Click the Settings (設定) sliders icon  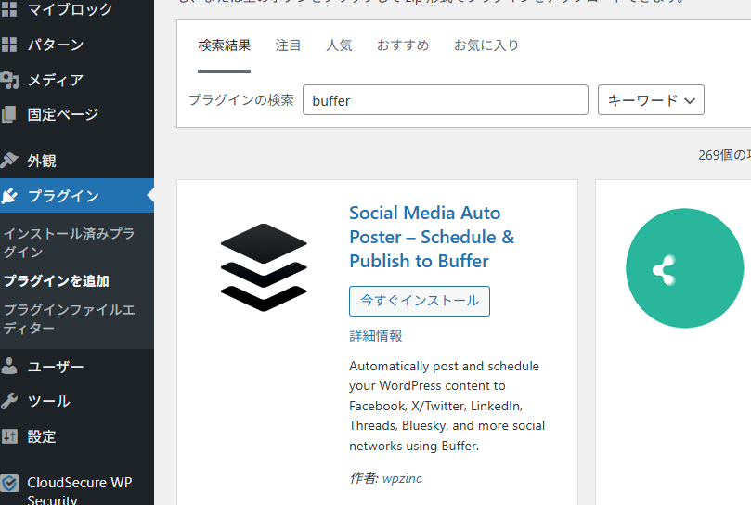click(9, 436)
